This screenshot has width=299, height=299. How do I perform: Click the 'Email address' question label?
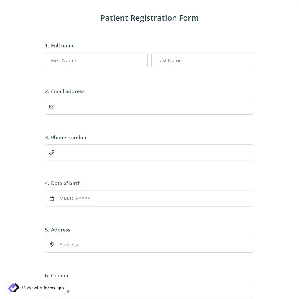click(68, 91)
